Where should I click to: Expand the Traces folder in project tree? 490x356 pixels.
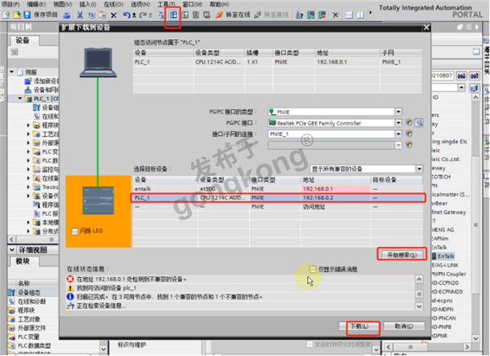29,187
